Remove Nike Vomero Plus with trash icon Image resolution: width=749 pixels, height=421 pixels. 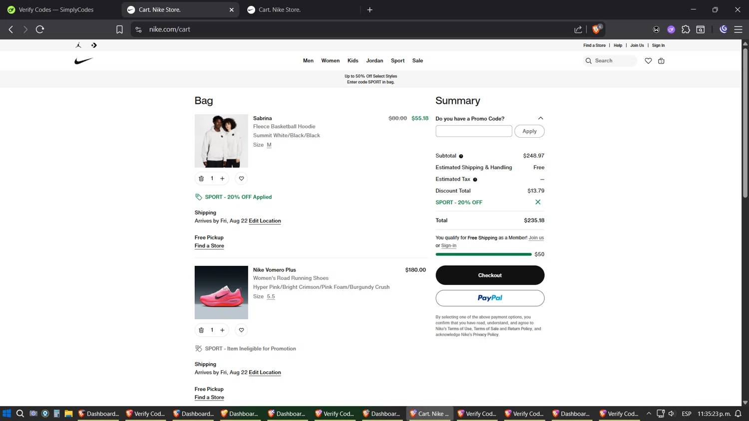[x=201, y=330]
